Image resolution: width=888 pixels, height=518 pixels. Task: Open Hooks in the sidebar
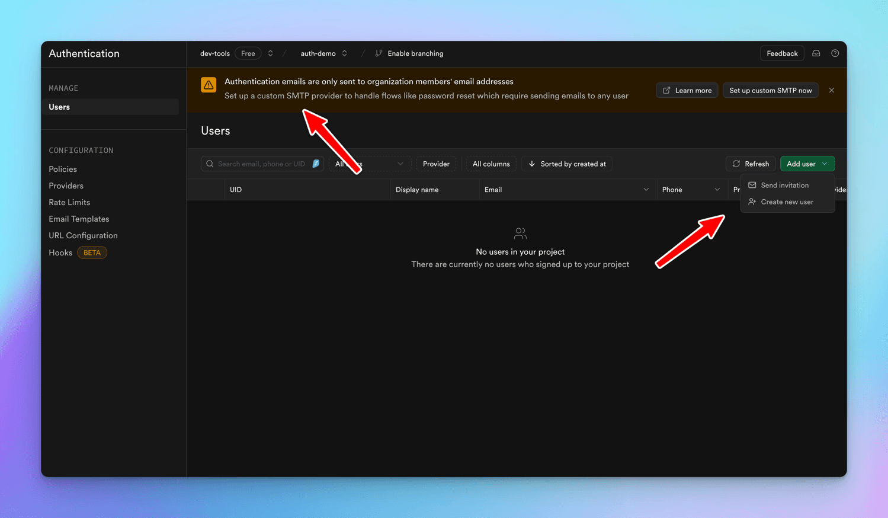coord(60,252)
